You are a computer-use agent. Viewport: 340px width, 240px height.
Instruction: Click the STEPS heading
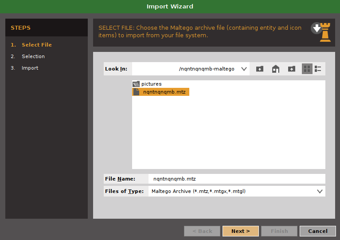pyautogui.click(x=20, y=28)
